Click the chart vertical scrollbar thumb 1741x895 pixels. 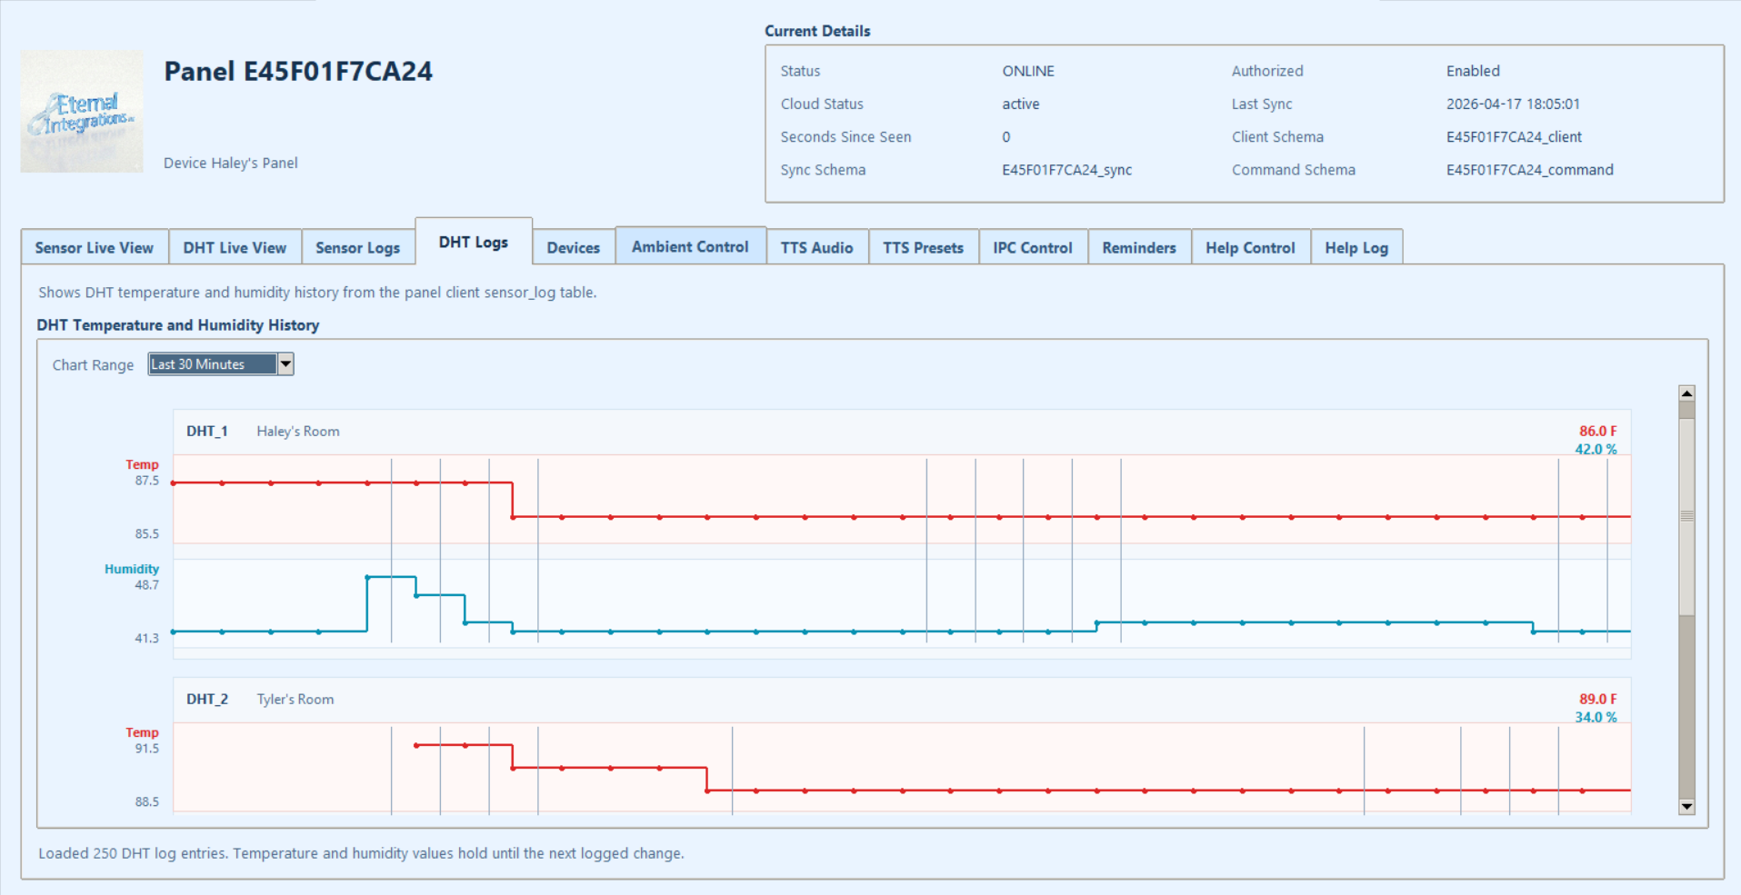point(1686,516)
